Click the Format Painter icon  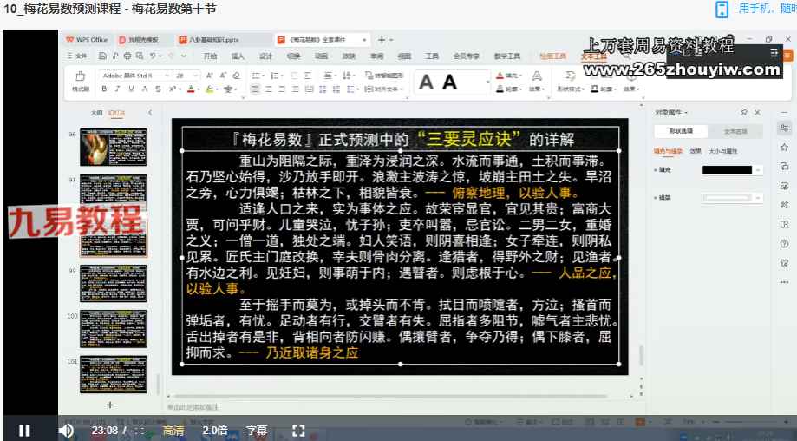[x=80, y=82]
